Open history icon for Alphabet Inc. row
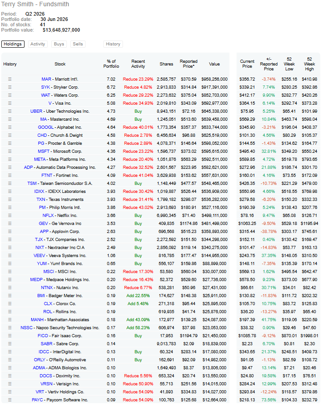The width and height of the screenshot is (323, 404). click(10, 127)
